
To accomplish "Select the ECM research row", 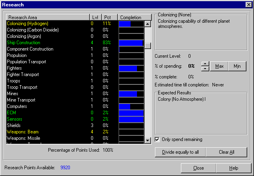I will [x=75, y=113].
